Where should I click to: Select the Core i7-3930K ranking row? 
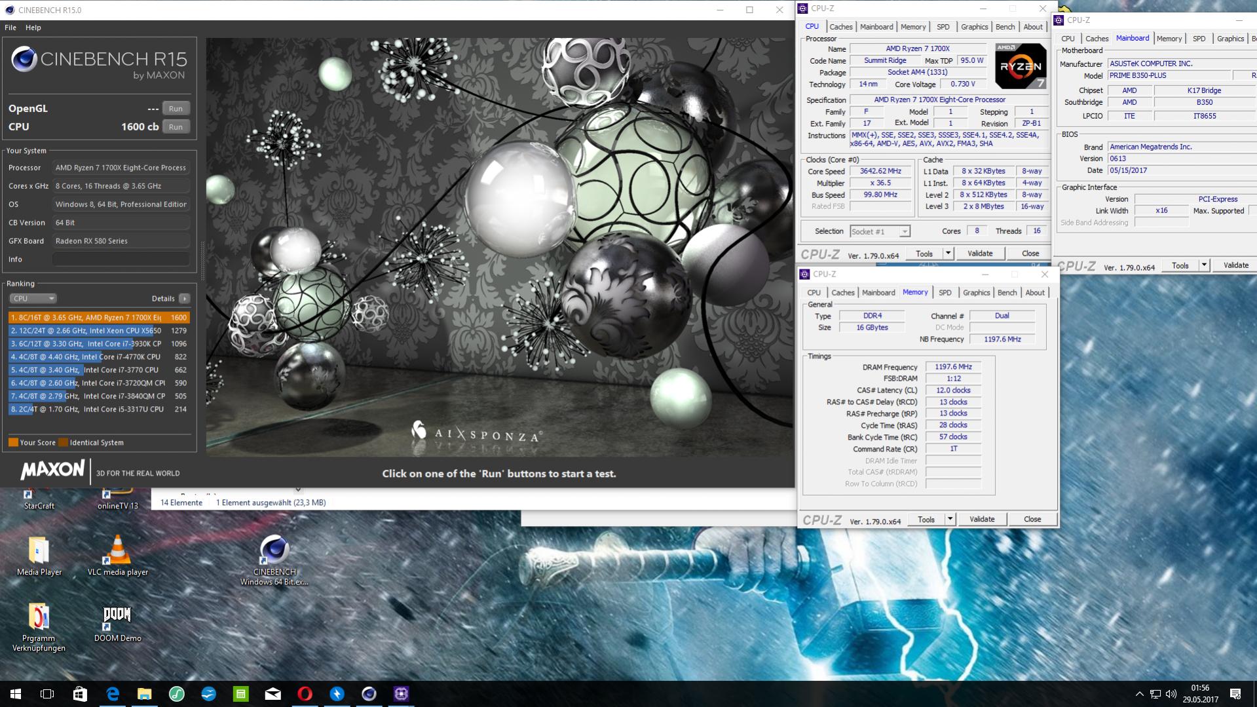click(x=99, y=344)
